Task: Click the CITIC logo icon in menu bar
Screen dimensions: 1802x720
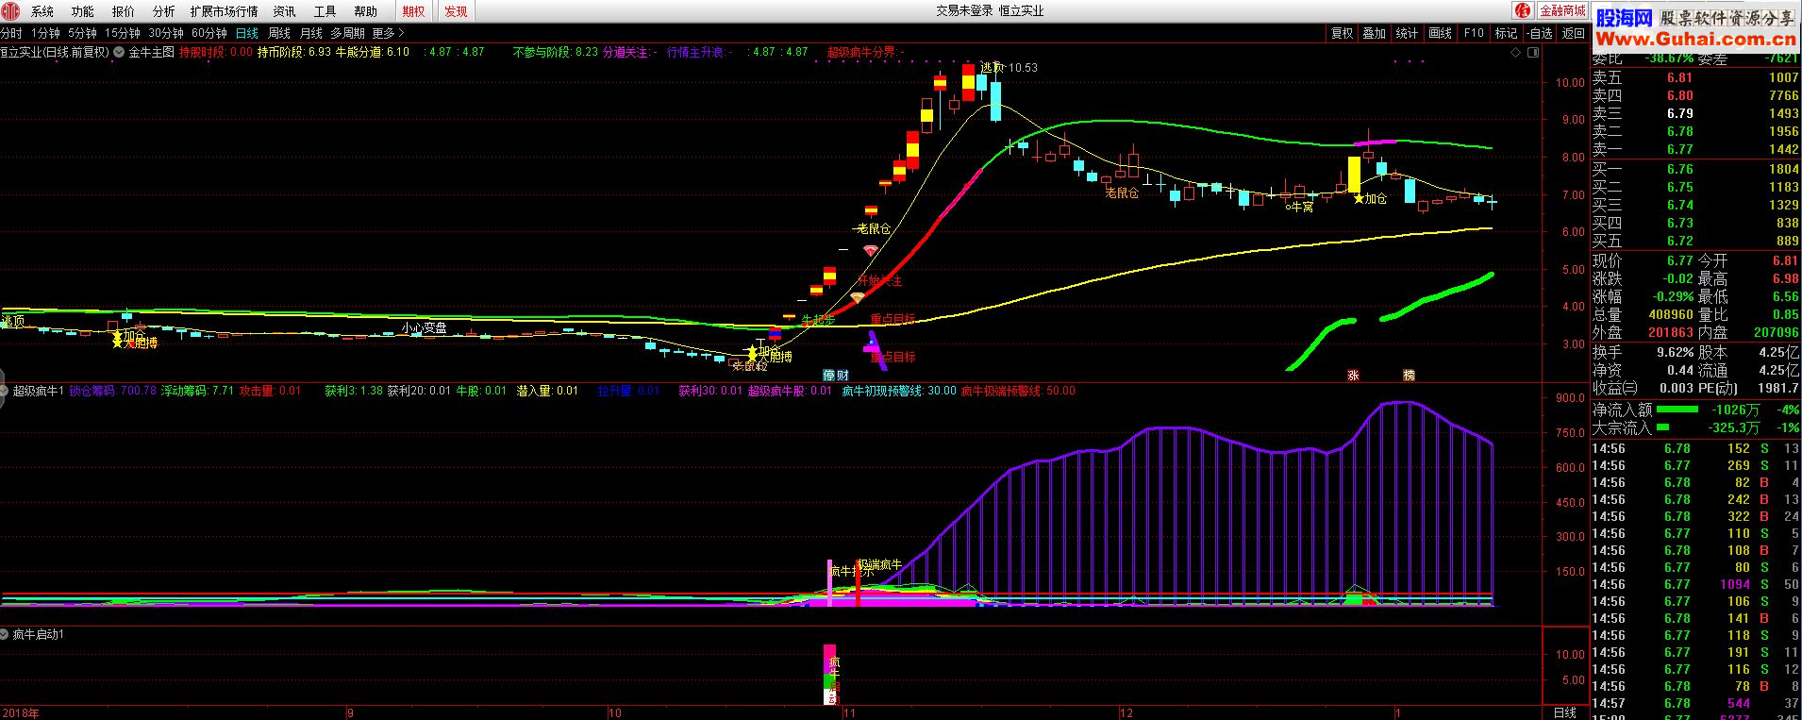Action: 9,10
